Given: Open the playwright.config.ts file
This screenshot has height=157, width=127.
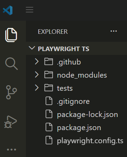Looking at the screenshot, I should (90, 141).
